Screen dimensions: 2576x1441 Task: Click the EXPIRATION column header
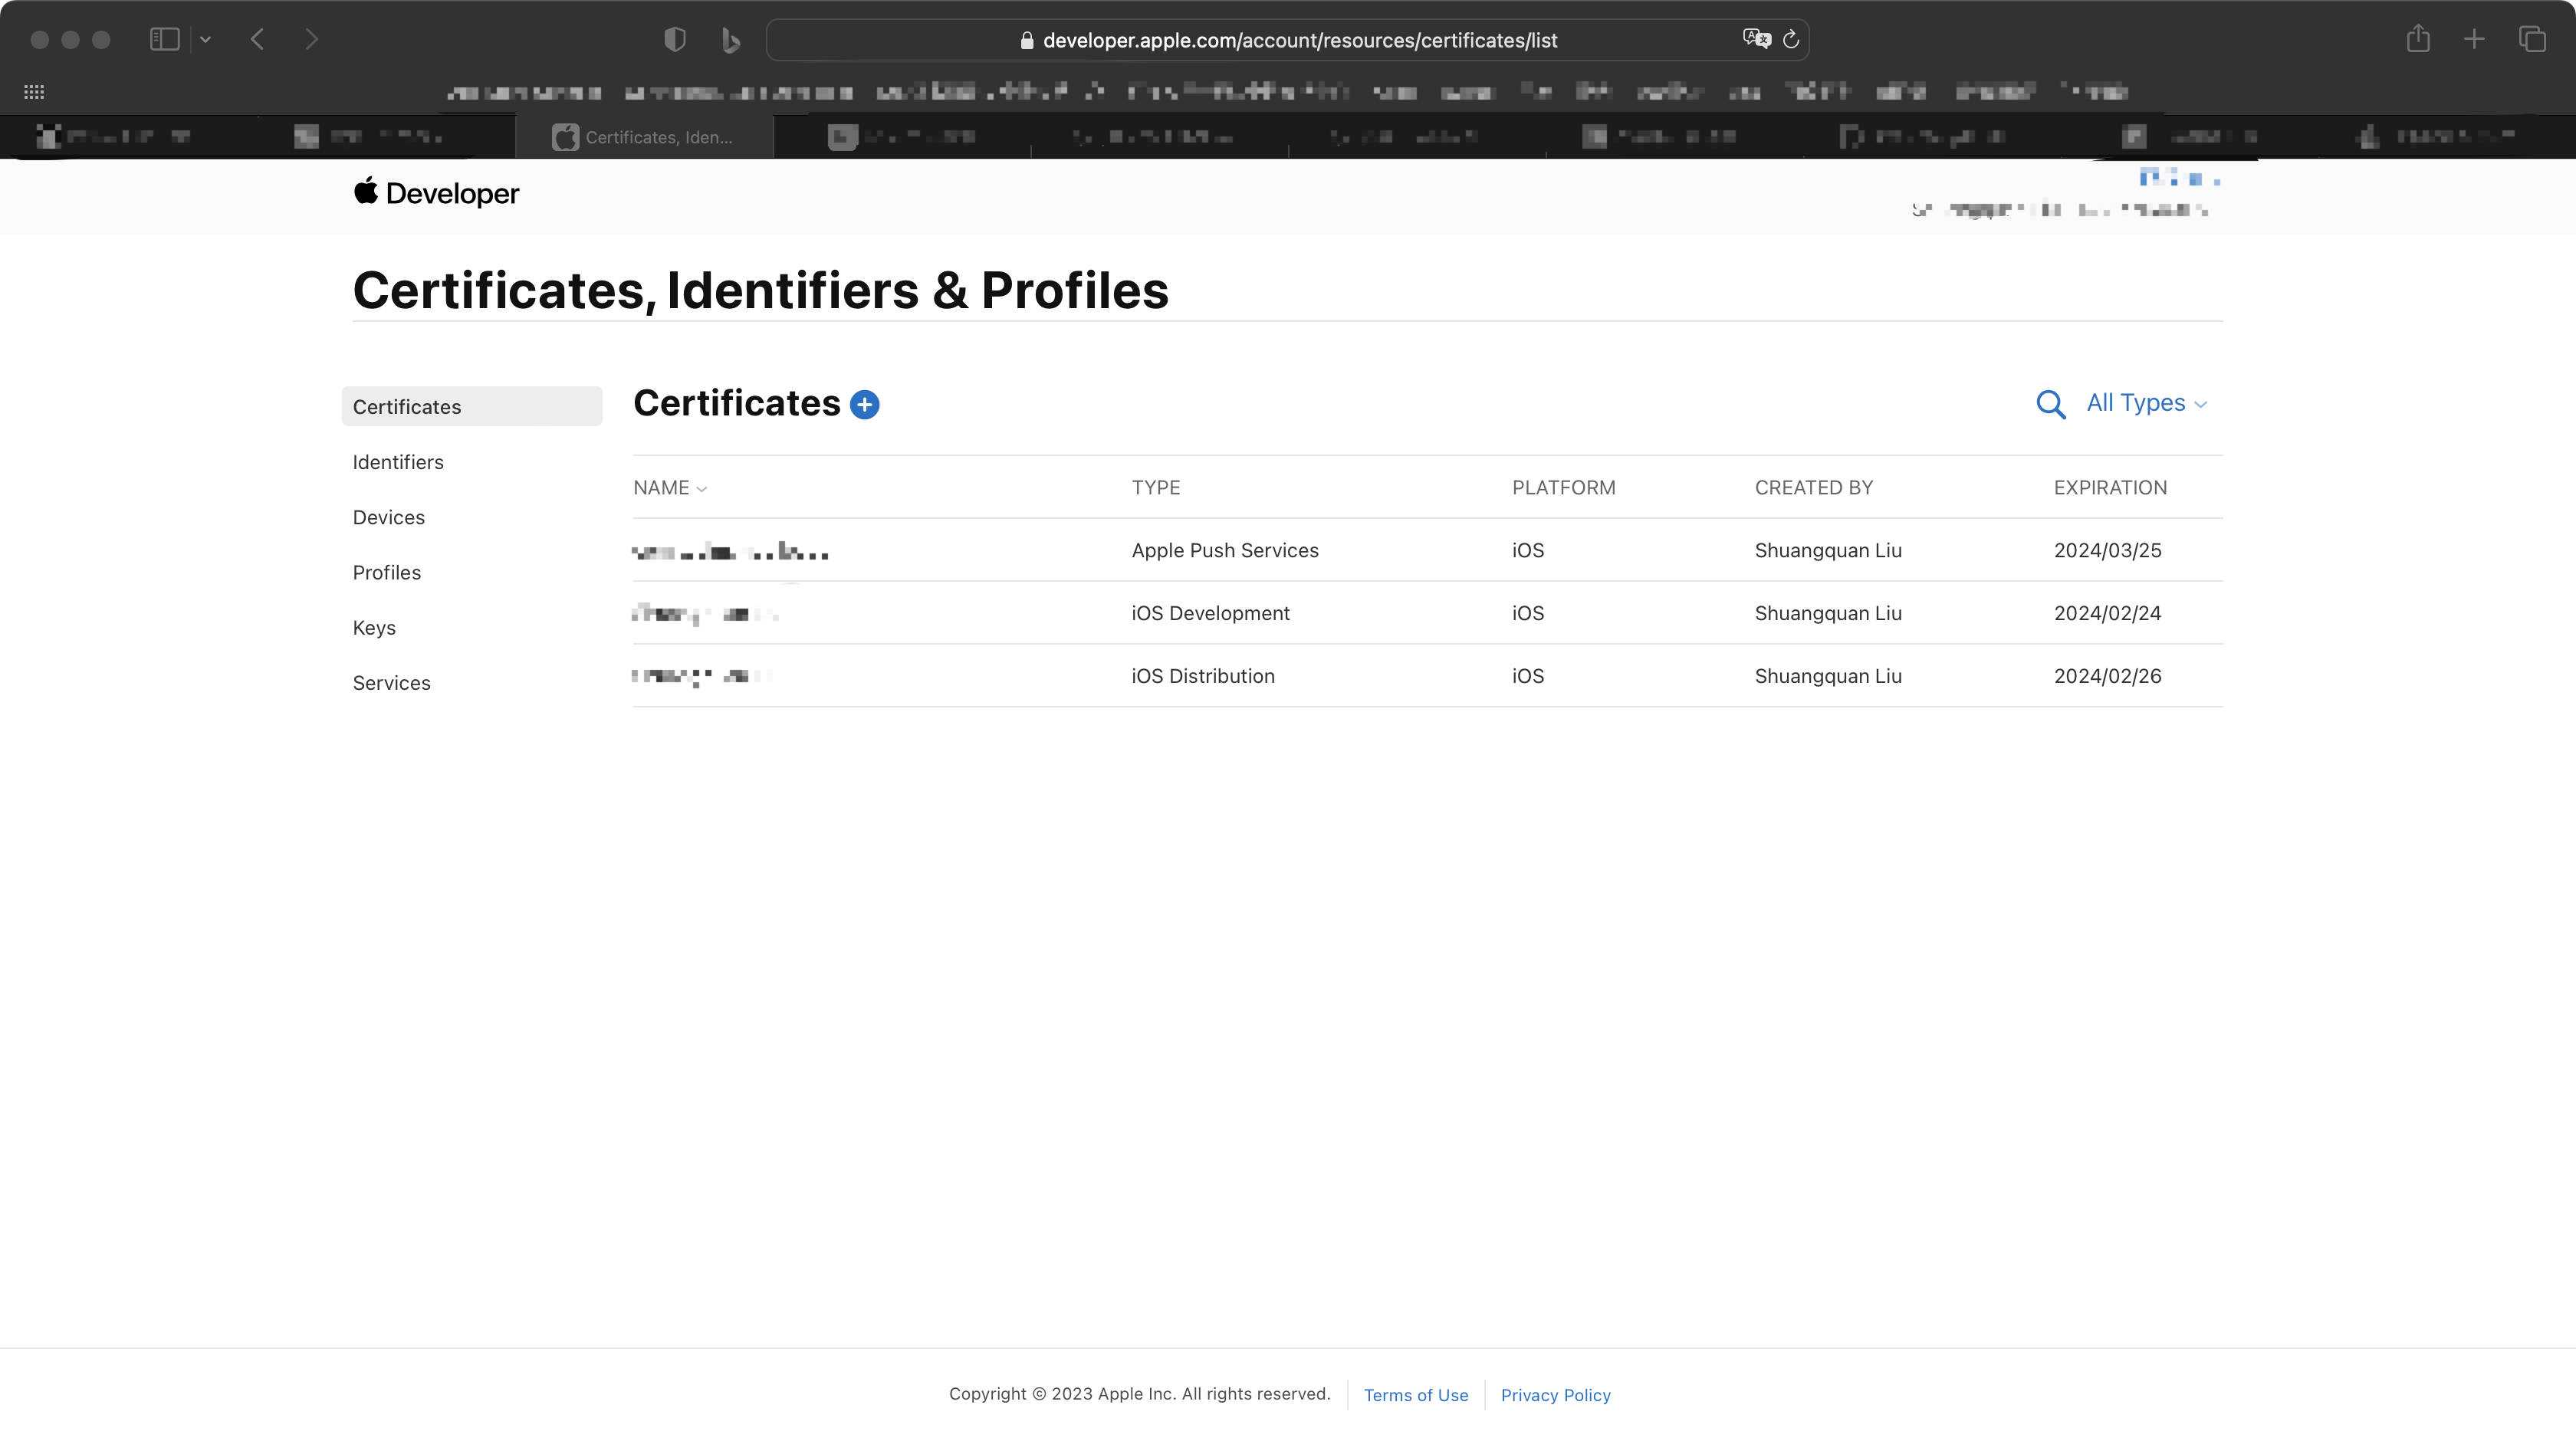[x=2110, y=488]
